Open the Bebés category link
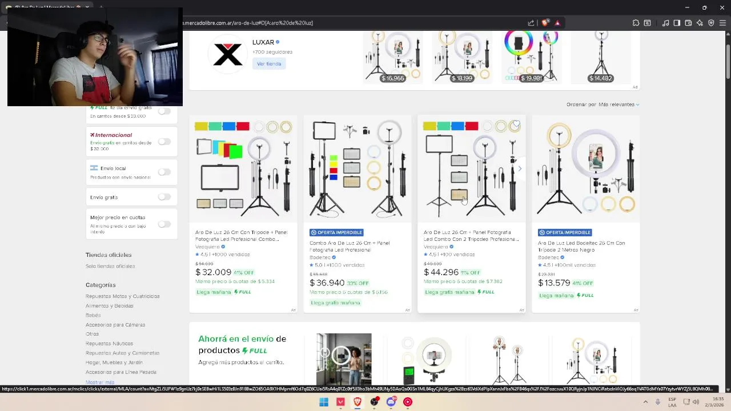Image resolution: width=731 pixels, height=411 pixels. pyautogui.click(x=93, y=315)
